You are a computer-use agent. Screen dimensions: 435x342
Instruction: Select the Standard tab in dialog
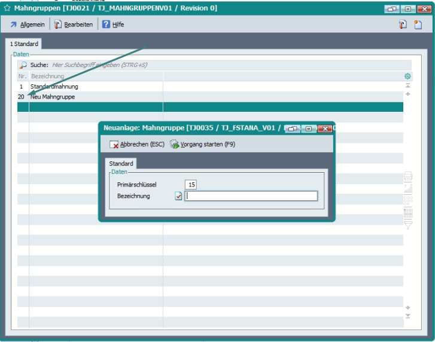pos(121,163)
